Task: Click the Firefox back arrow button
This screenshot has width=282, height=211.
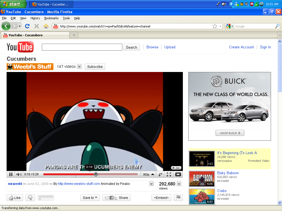Action: tap(6, 26)
